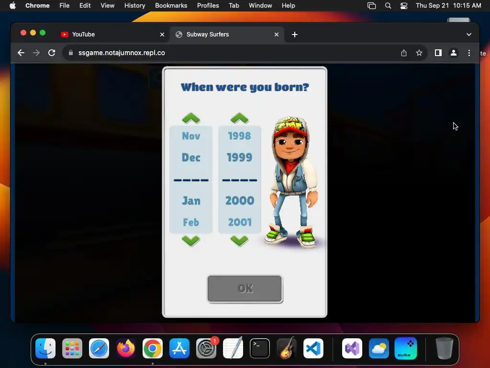The image size is (490, 368).
Task: Select 2000 in the year picker
Action: coord(240,201)
